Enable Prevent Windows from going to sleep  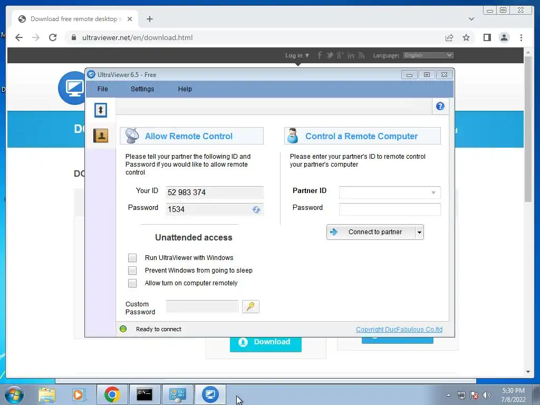pos(132,271)
